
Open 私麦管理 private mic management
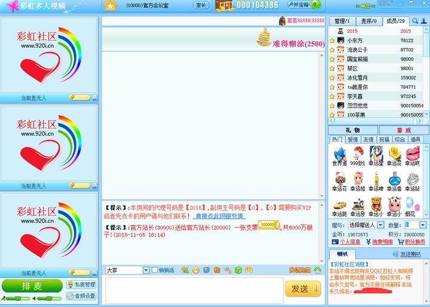pos(81,284)
